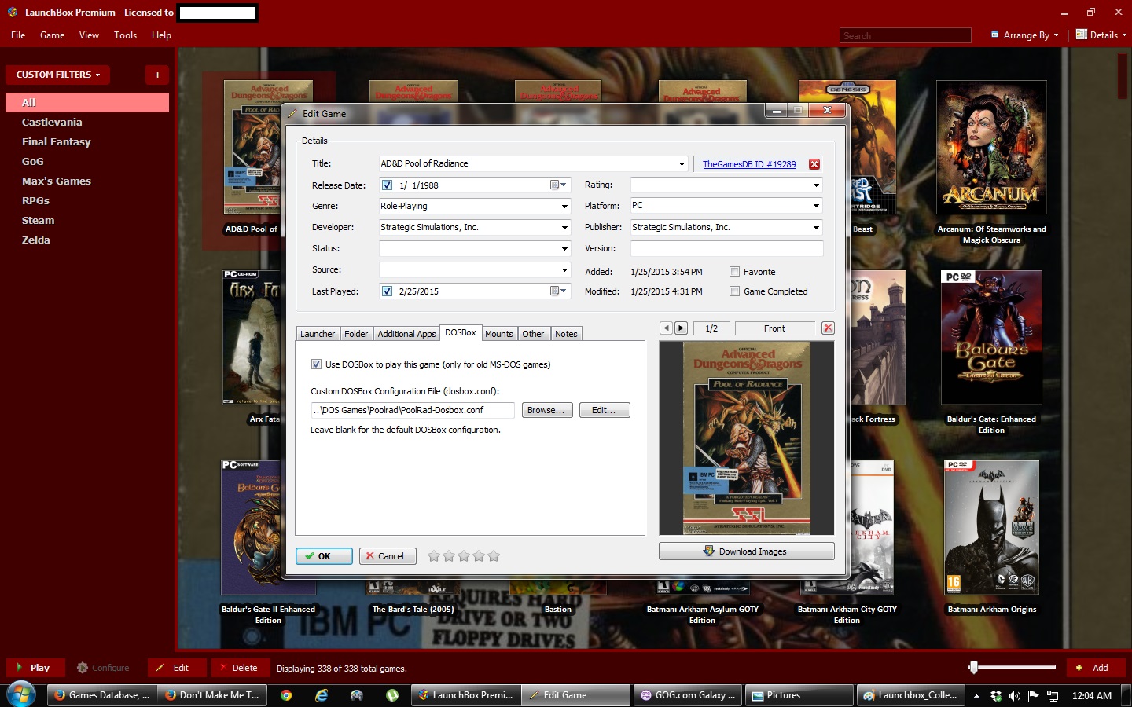Expand the Rating dropdown
The width and height of the screenshot is (1132, 707).
(x=816, y=185)
